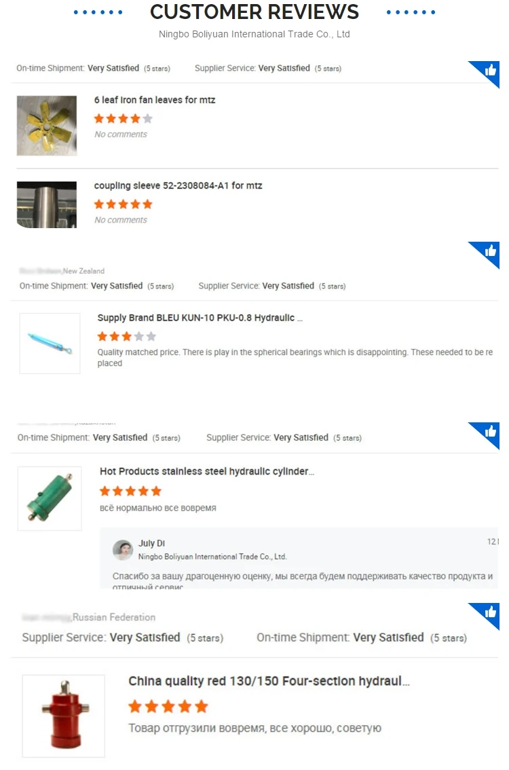509x770 pixels.
Task: Open green hydraulic cylinder thumbnail
Action: coord(50,498)
